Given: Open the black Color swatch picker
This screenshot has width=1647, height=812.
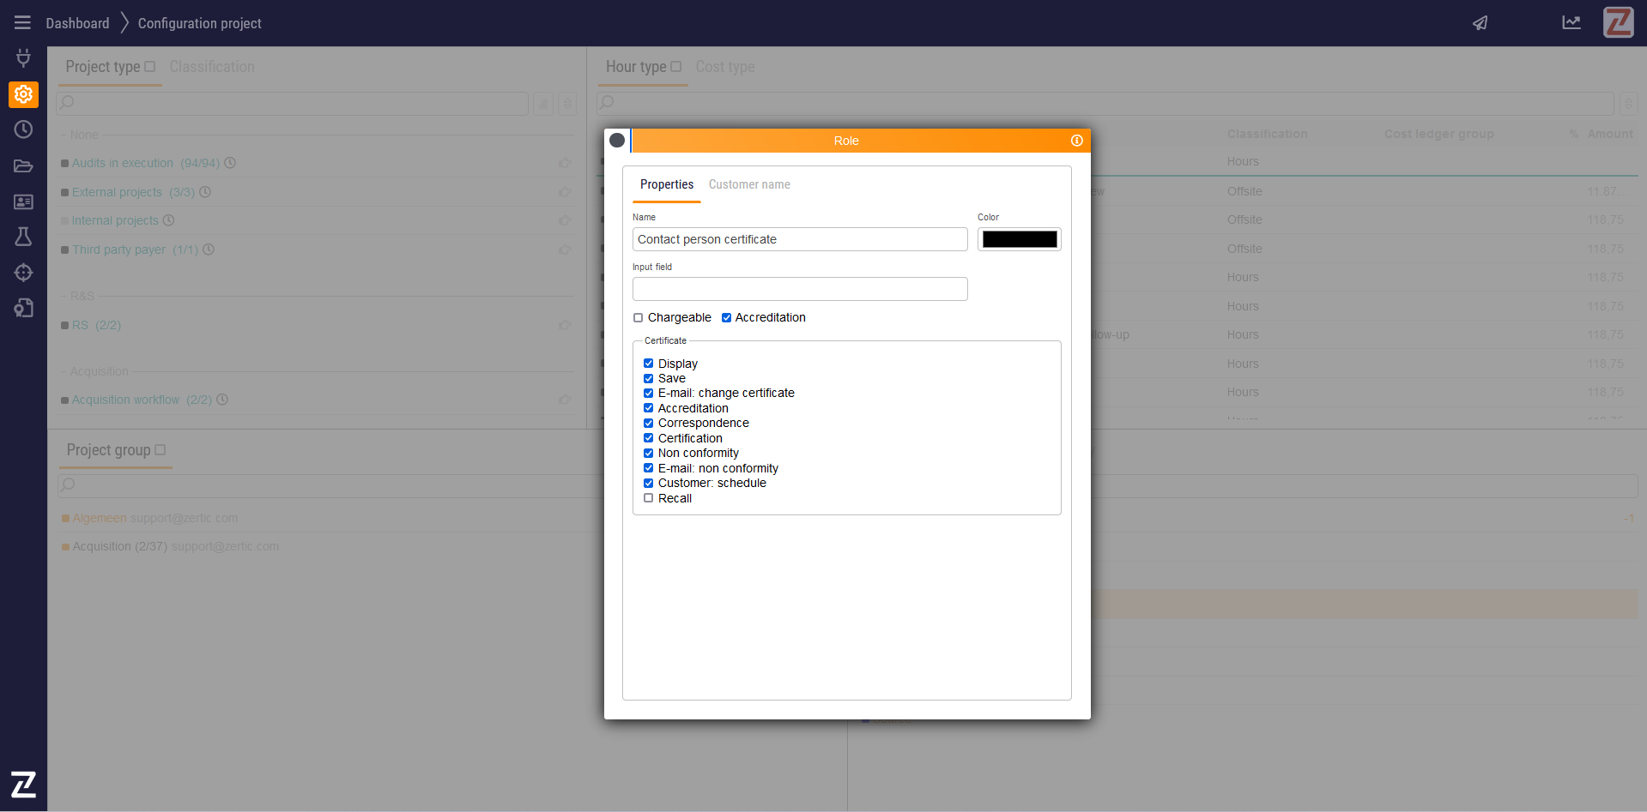Looking at the screenshot, I should (x=1019, y=239).
